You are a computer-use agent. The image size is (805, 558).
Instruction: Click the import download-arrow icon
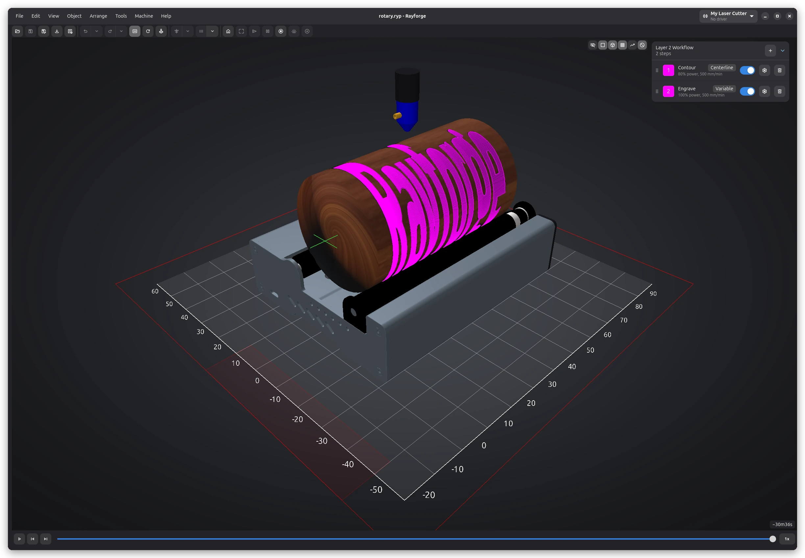[57, 31]
